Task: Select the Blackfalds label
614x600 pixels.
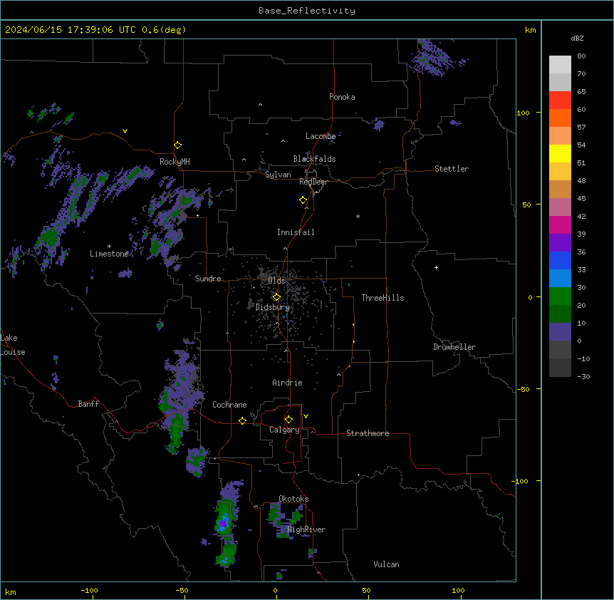Action: (314, 159)
